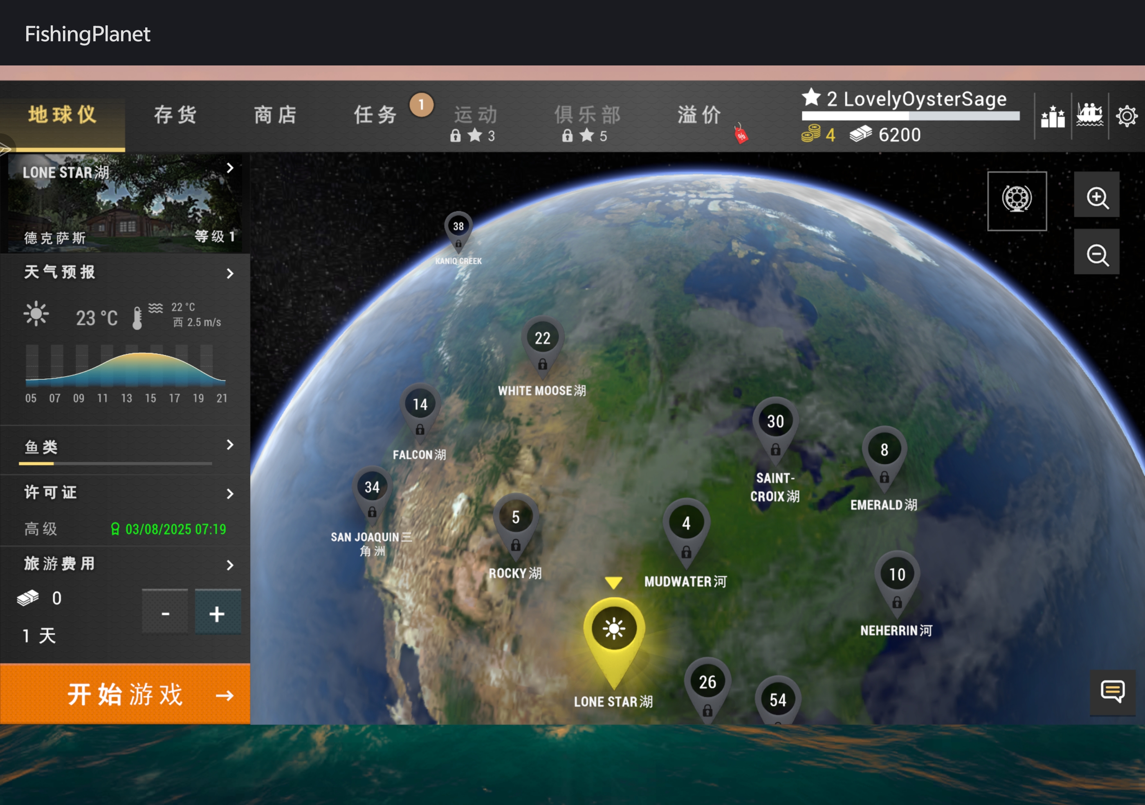Start the game with 开始游戏
1145x805 pixels.
(x=125, y=694)
